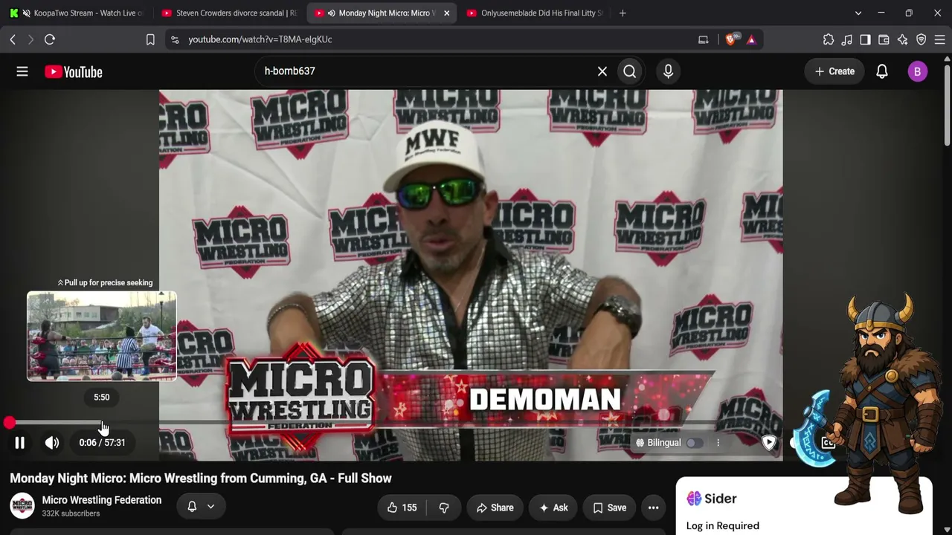Mute the video volume
Image resolution: width=952 pixels, height=535 pixels.
pos(52,443)
